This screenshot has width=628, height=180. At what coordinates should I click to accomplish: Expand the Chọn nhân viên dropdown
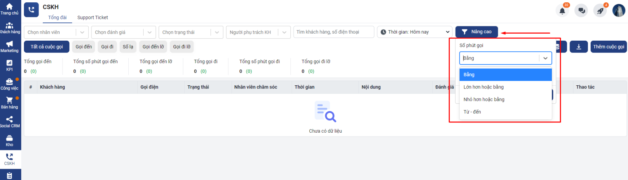[x=56, y=32]
